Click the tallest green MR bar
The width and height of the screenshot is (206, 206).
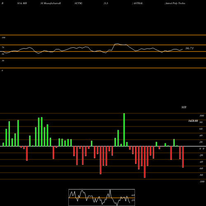[x=124, y=130]
